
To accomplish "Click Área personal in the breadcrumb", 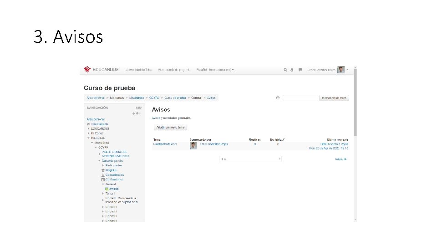I will tap(95, 98).
